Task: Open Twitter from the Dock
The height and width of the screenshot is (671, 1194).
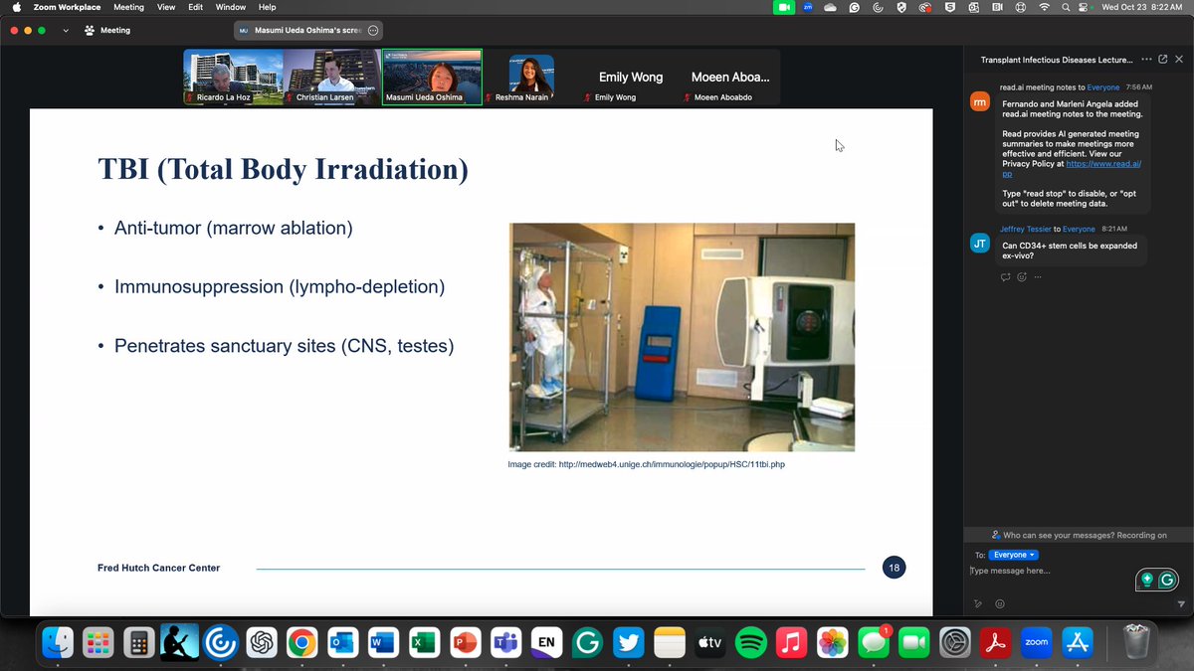Action: pos(628,643)
